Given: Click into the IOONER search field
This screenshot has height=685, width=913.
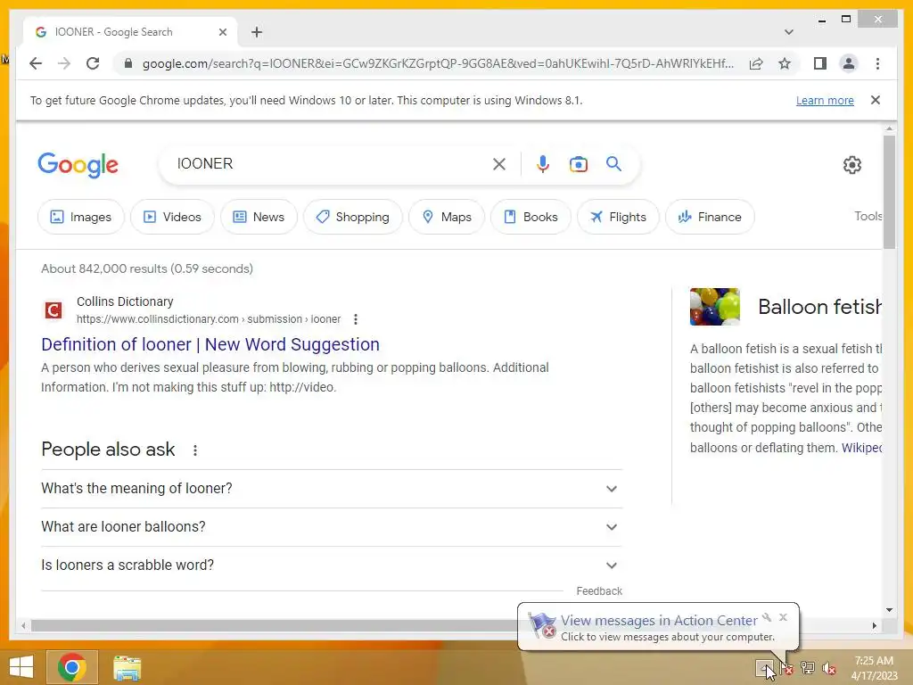Looking at the screenshot, I should pos(332,164).
